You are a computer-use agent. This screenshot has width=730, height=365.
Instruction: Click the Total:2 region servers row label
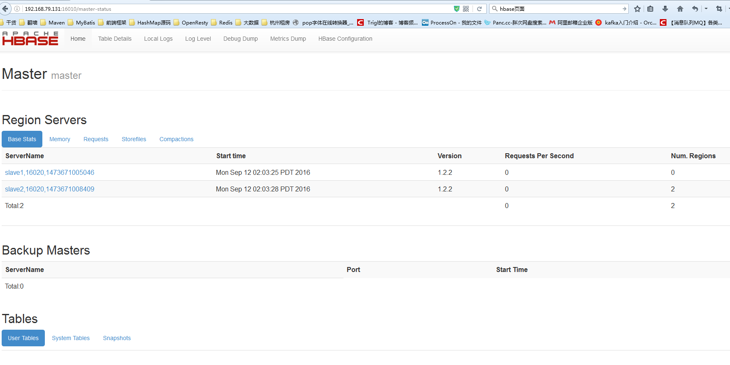click(x=14, y=206)
